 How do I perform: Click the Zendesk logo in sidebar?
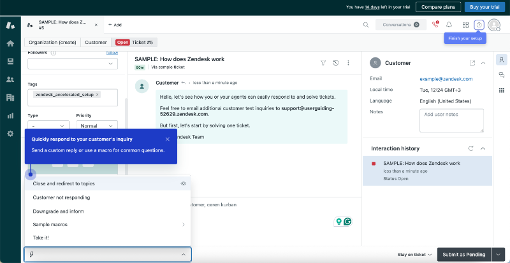(x=10, y=25)
